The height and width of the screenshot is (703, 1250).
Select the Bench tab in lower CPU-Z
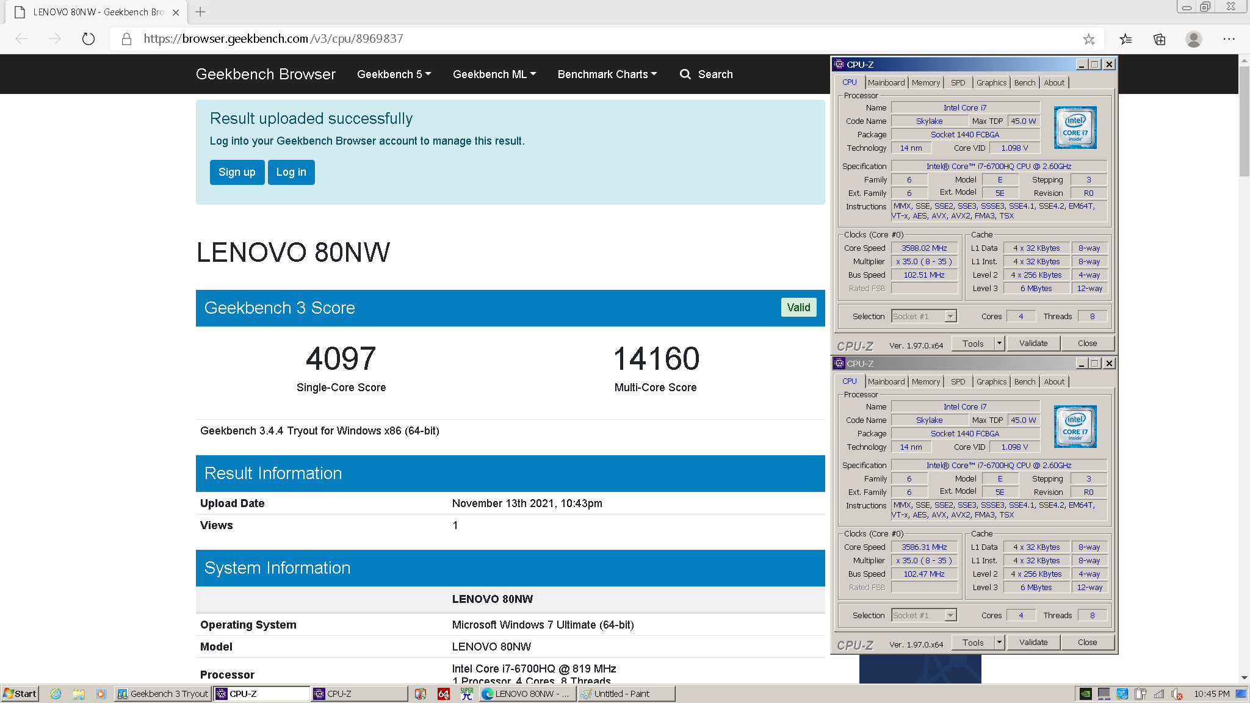(x=1025, y=382)
